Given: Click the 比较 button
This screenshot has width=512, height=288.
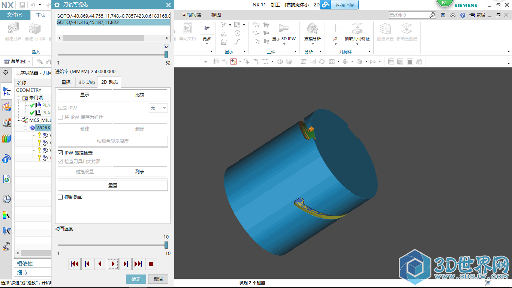Looking at the screenshot, I should (140, 95).
